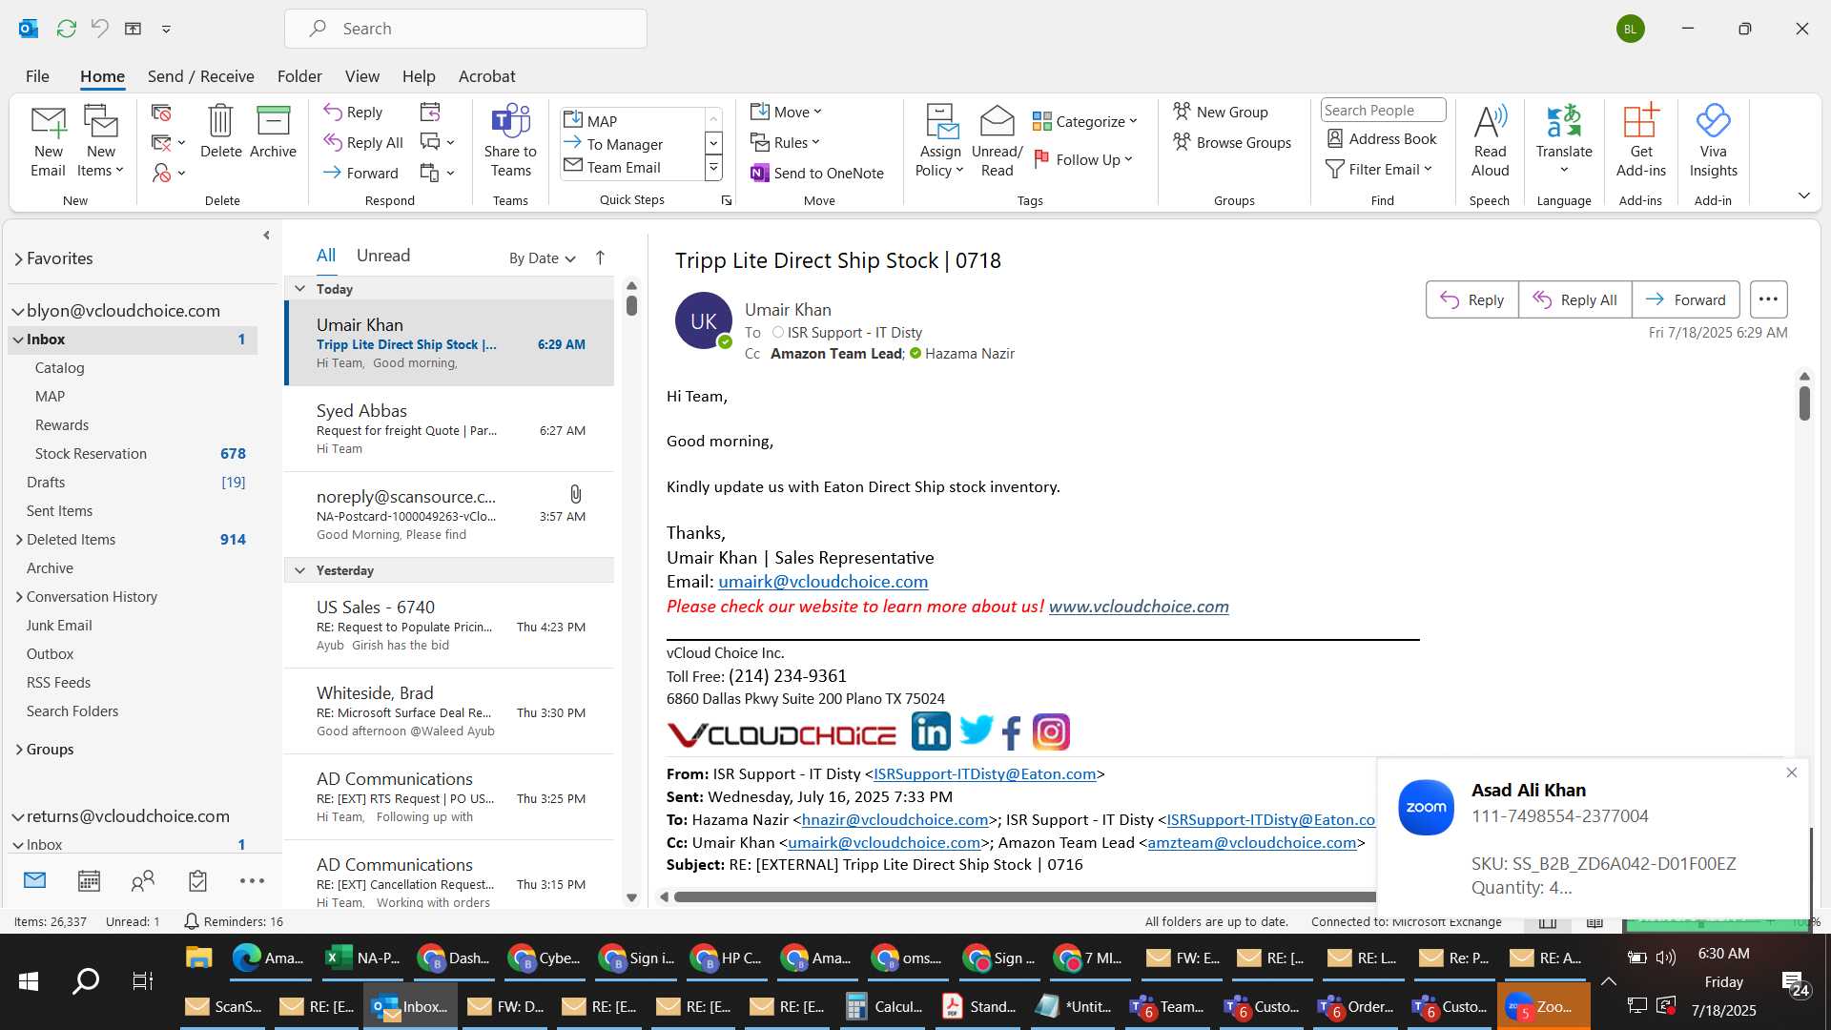The height and width of the screenshot is (1030, 1831).
Task: Collapse the Yesterday message group
Action: pos(299,570)
